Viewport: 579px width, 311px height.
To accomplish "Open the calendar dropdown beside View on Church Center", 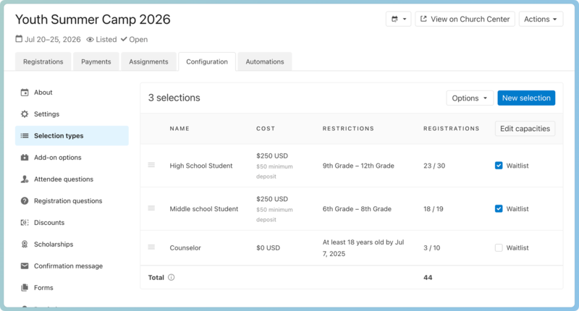I will [399, 20].
